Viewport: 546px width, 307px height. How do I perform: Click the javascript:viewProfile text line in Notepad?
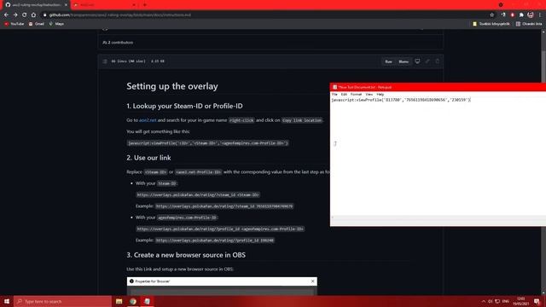tap(401, 100)
